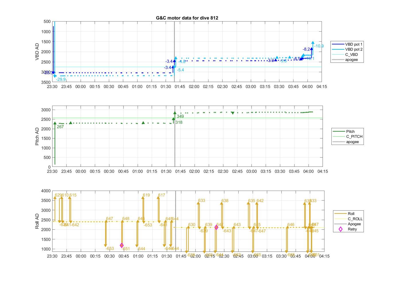
Task: Click the '-5.4' VBD data label
Action: [180, 70]
